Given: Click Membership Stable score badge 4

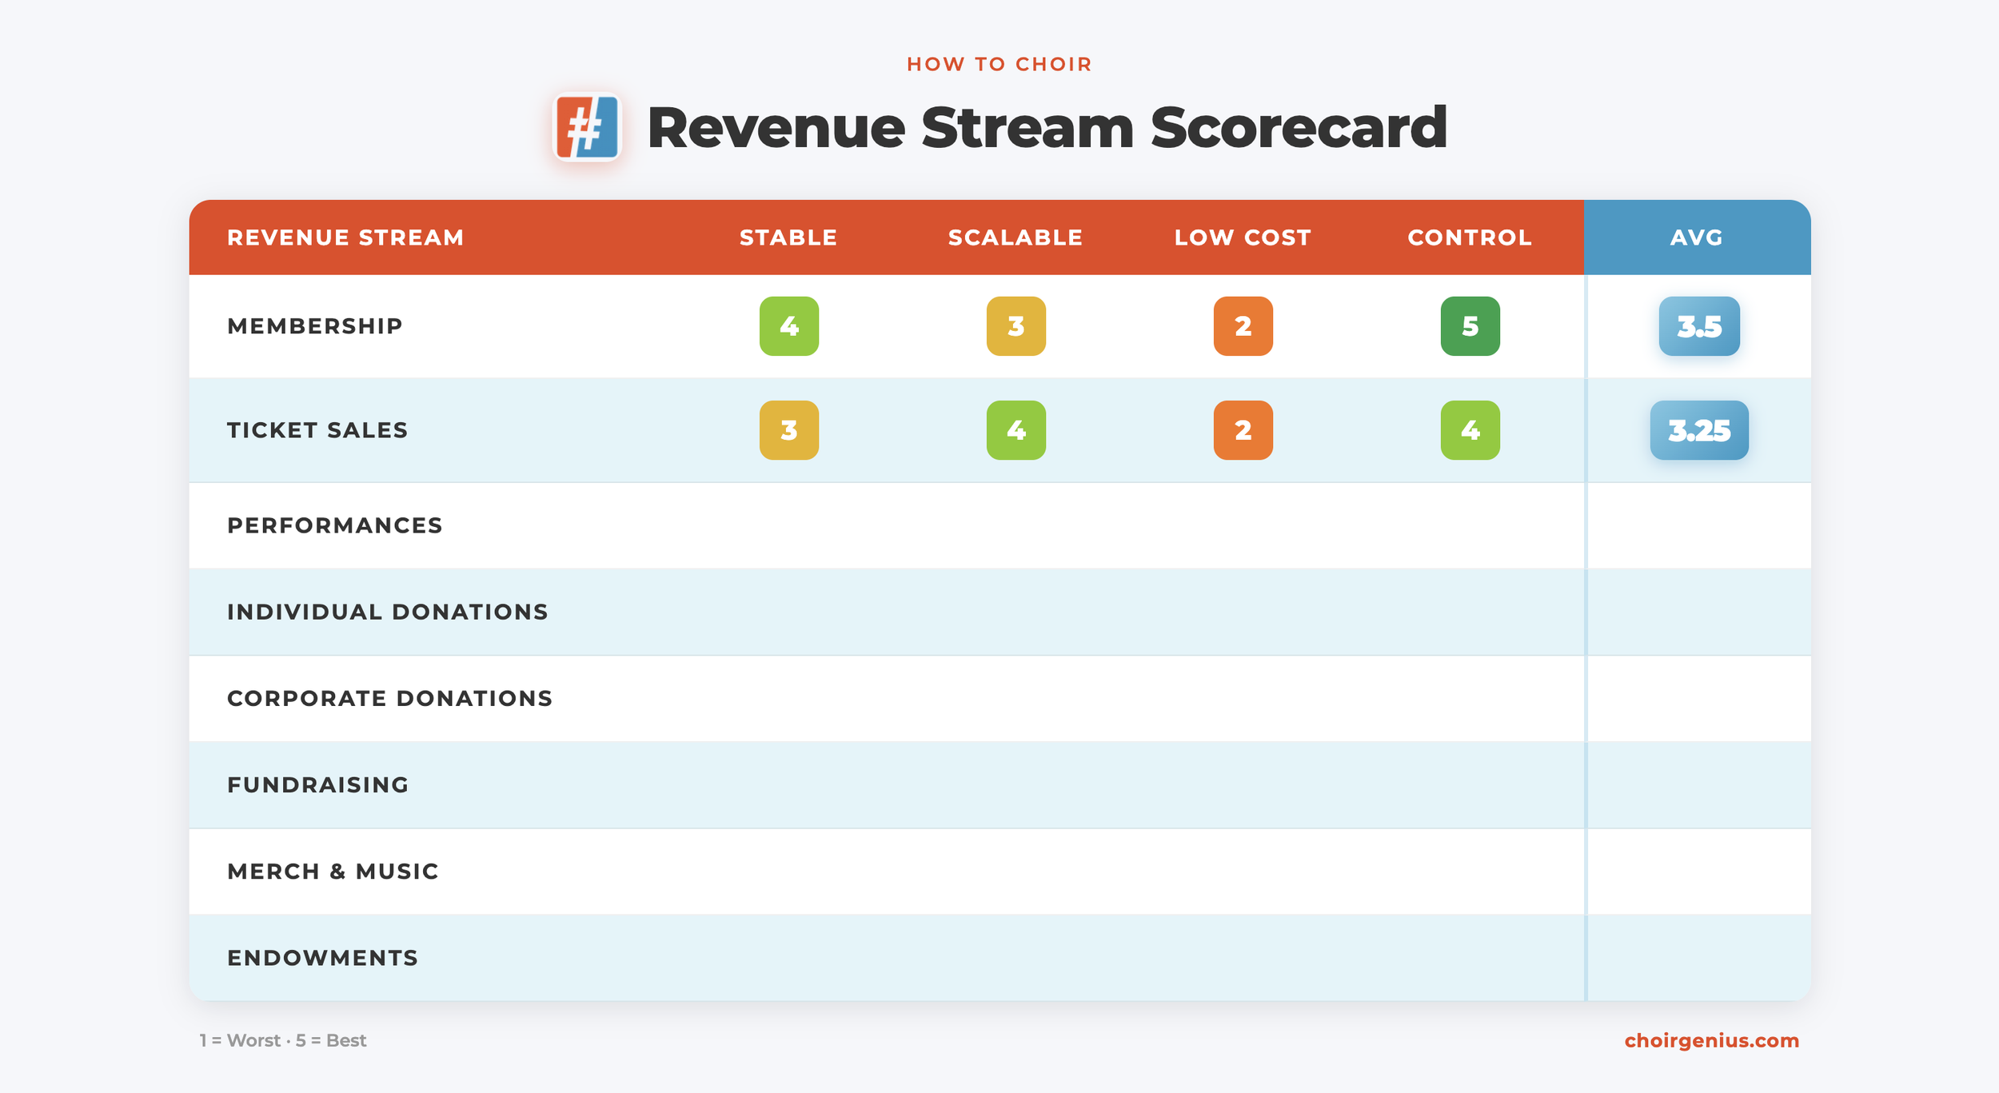Looking at the screenshot, I should (x=788, y=326).
